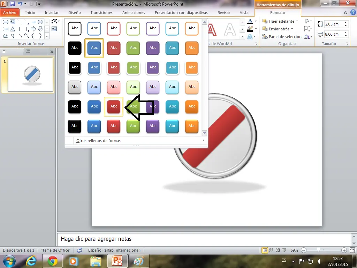Choose the Rectangle shape from gallery
The image size is (357, 268).
coord(33,22)
